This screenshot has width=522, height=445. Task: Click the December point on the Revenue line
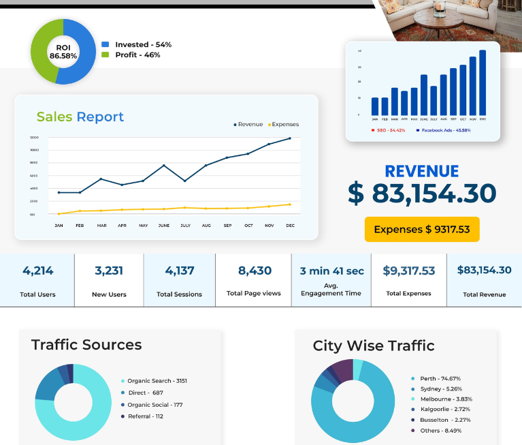[x=290, y=138]
